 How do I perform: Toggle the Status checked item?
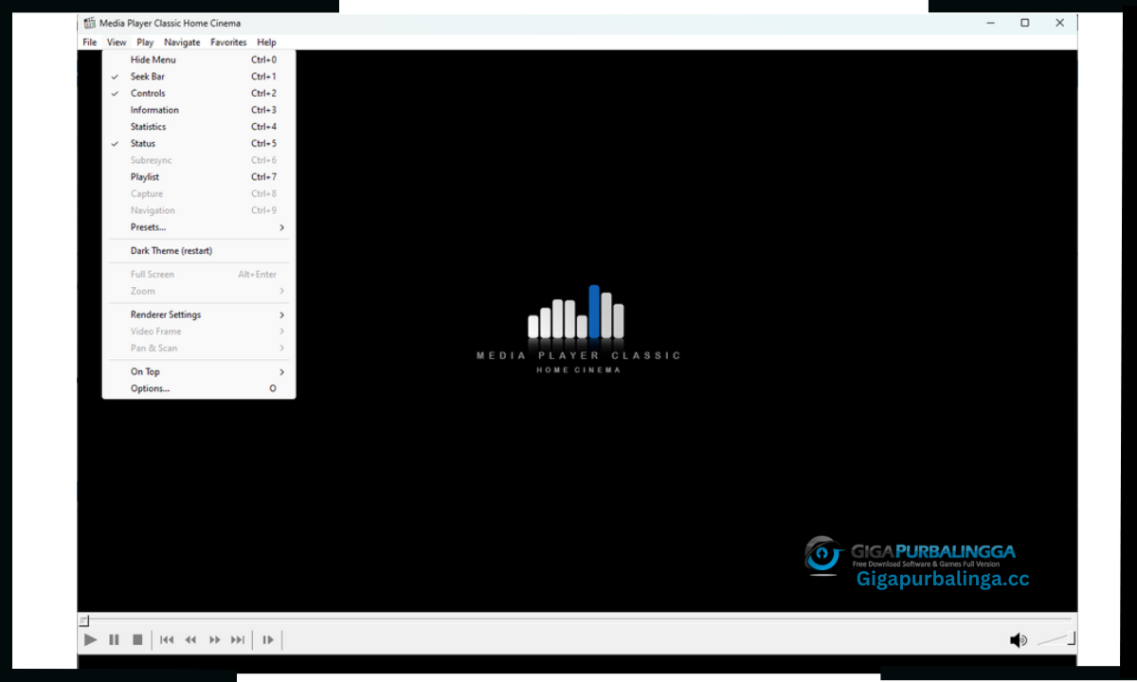click(199, 144)
